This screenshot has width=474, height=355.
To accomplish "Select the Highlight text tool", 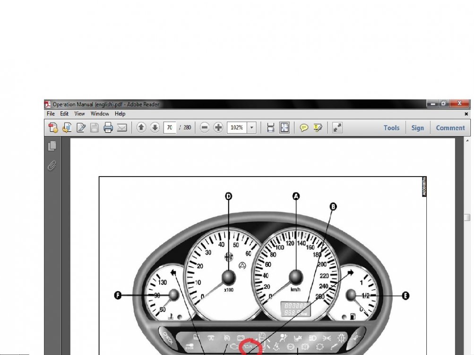I will tap(318, 127).
